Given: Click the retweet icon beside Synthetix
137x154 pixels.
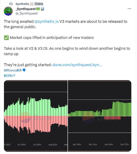Looking at the screenshot, I should [11, 4].
